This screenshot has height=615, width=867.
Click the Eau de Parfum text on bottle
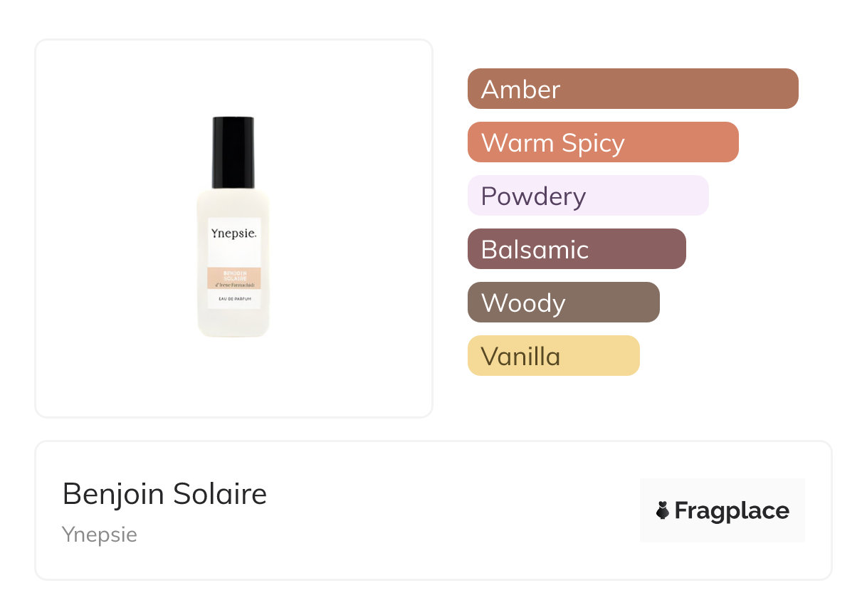[x=234, y=298]
